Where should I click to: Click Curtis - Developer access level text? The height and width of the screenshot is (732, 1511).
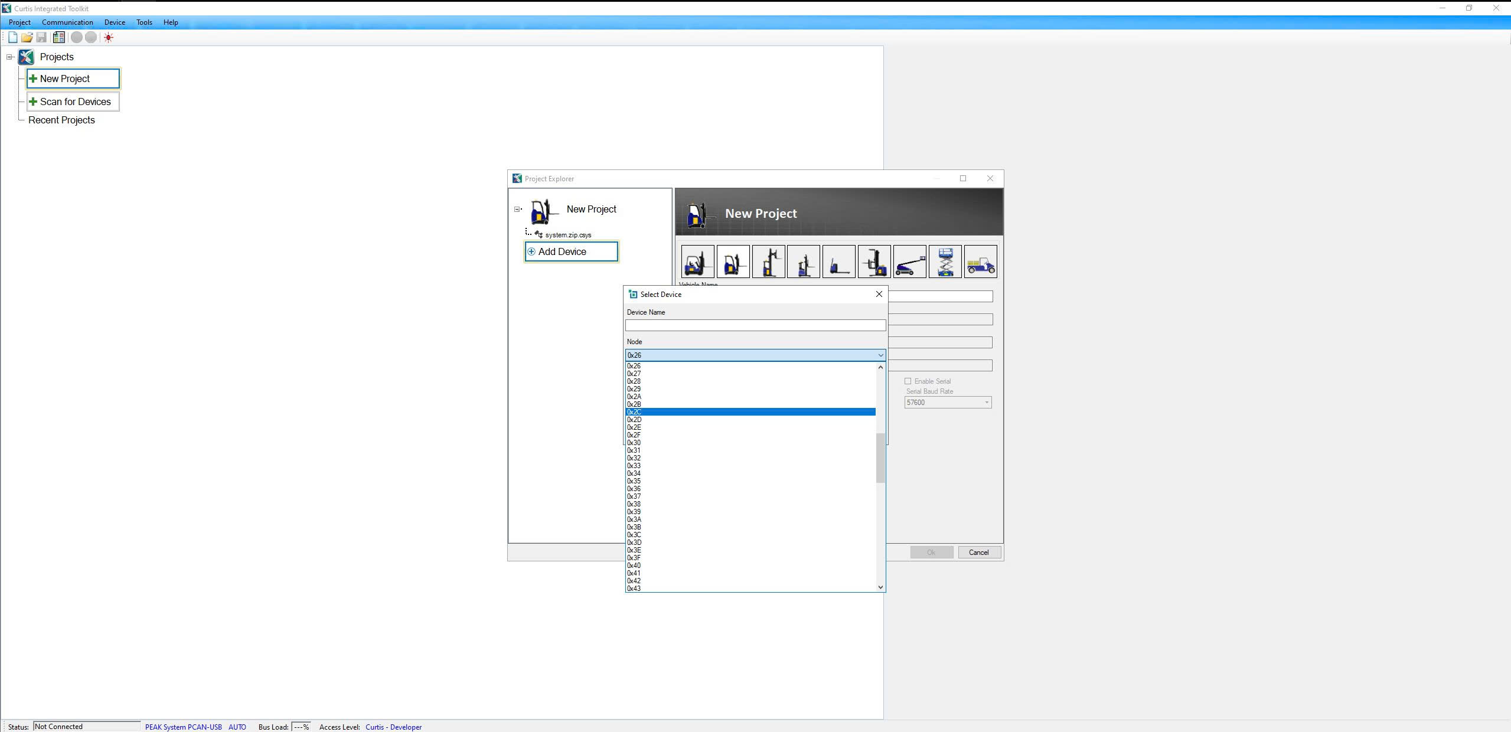[394, 727]
